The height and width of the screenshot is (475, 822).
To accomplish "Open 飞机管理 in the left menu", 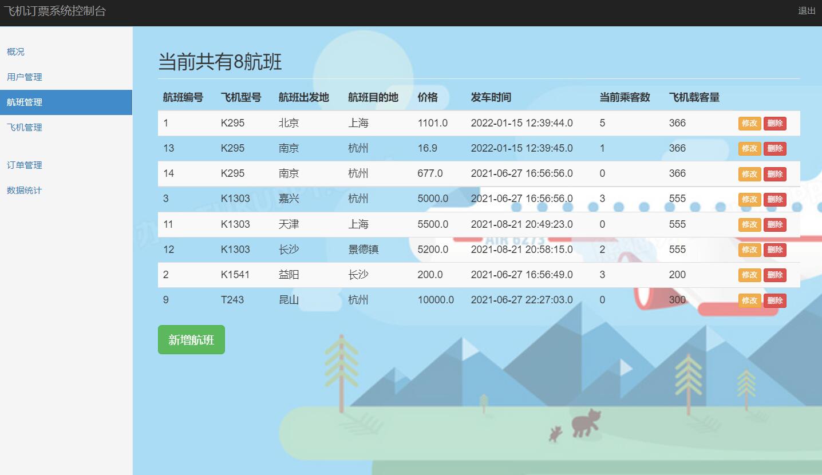I will pos(23,127).
